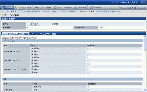This screenshot has width=147, height=92.
Task: Click the scrollbar down arrow
Action: [145, 90]
